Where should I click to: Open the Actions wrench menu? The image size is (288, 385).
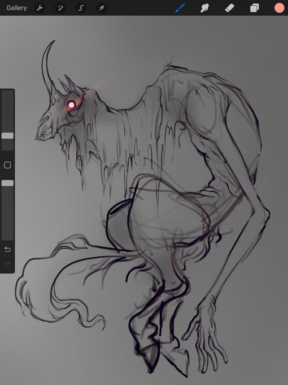coord(40,8)
